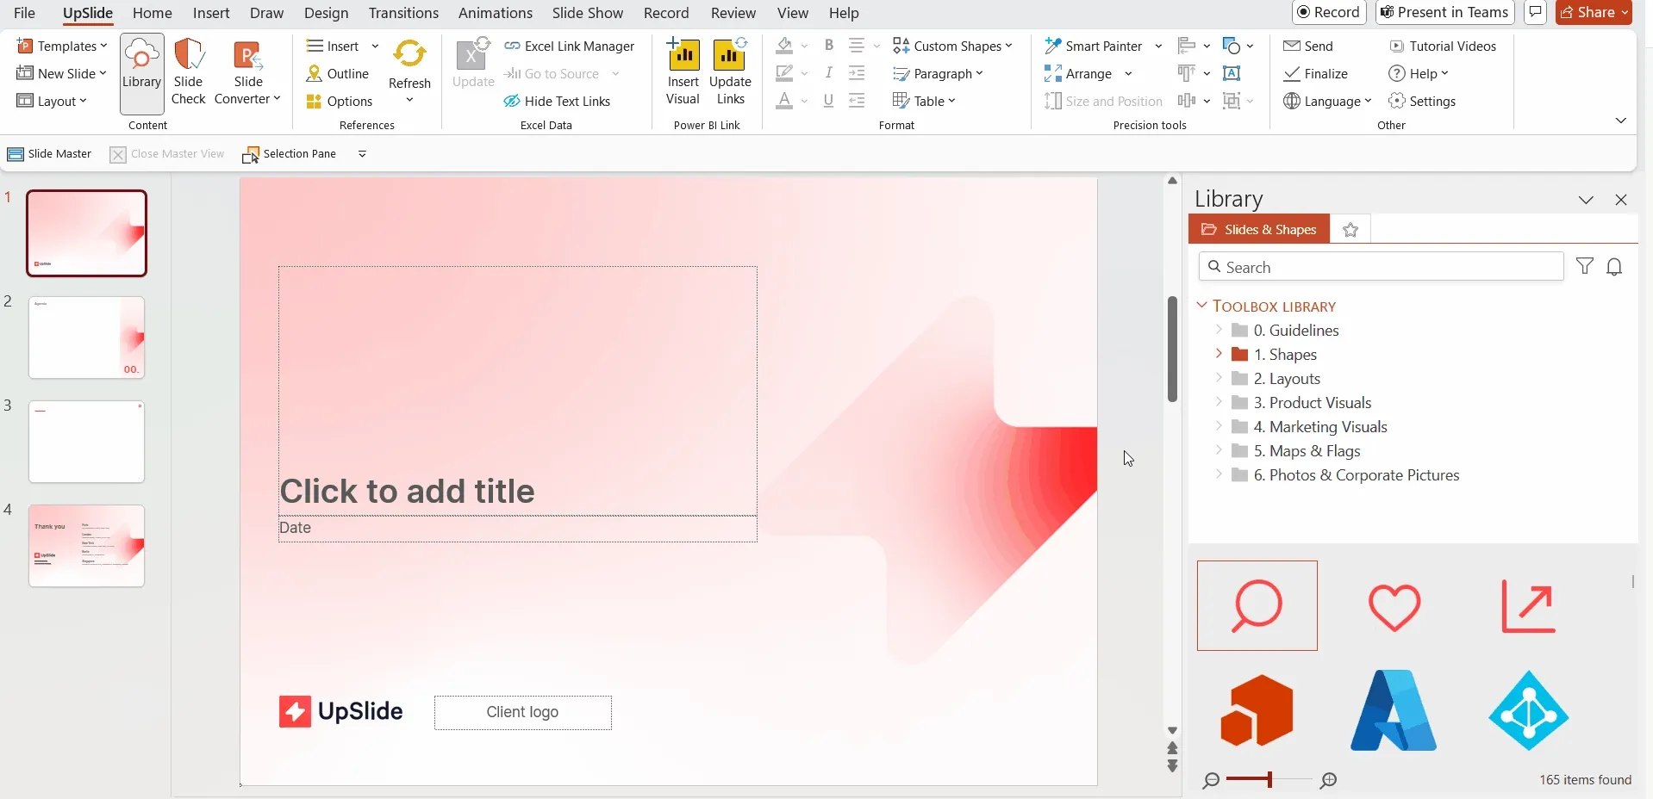Click the Share button
The height and width of the screenshot is (799, 1653).
pyautogui.click(x=1594, y=12)
